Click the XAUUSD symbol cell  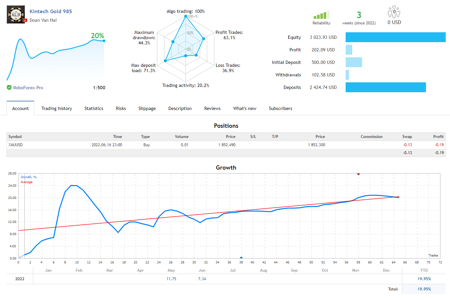tap(15, 145)
